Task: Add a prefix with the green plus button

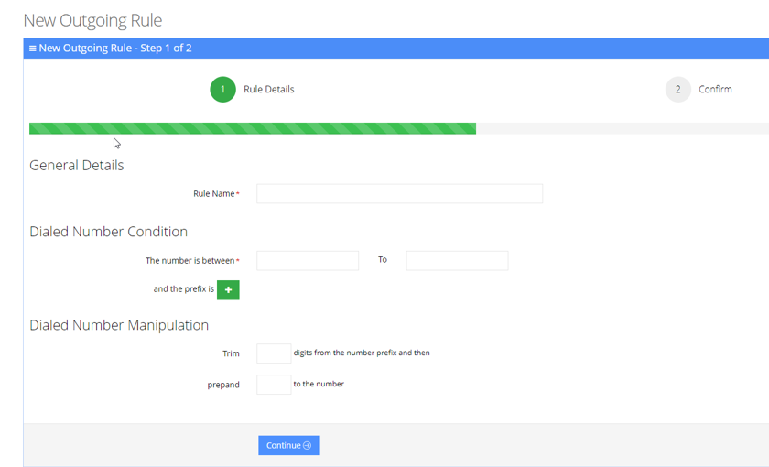Action: tap(228, 289)
